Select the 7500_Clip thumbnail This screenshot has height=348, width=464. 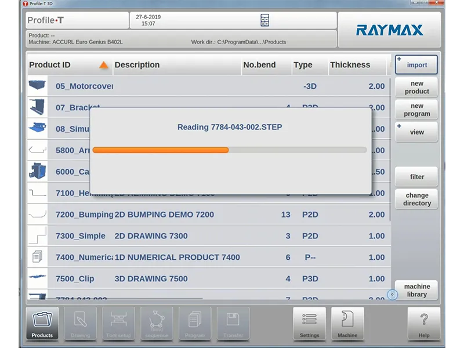click(37, 278)
